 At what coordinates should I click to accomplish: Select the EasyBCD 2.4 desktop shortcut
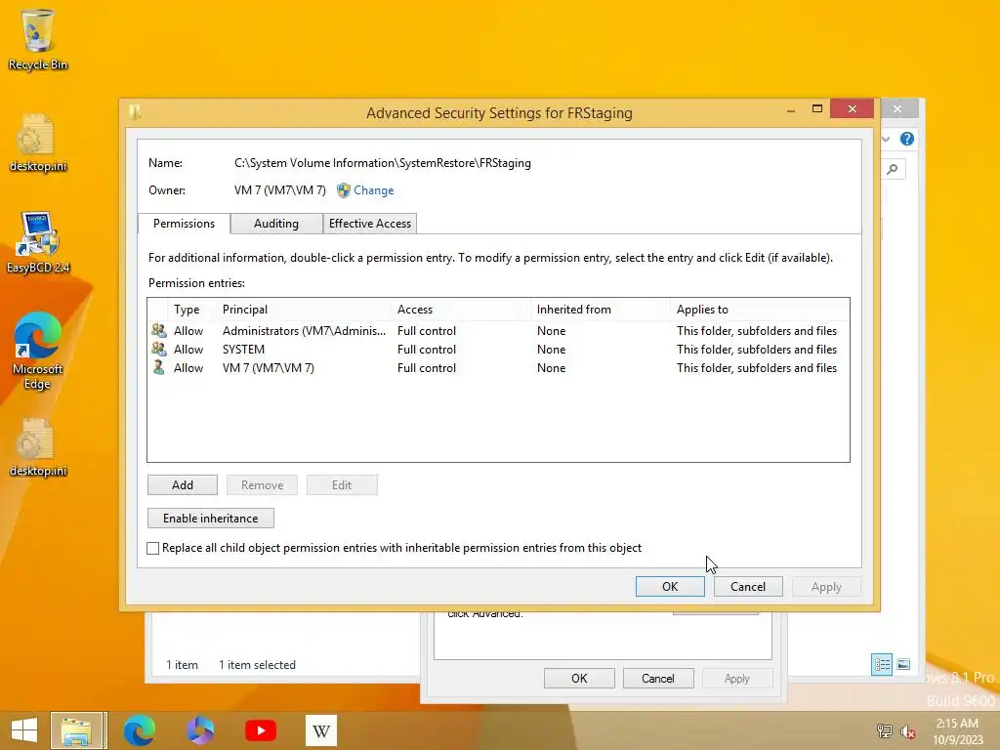point(38,243)
